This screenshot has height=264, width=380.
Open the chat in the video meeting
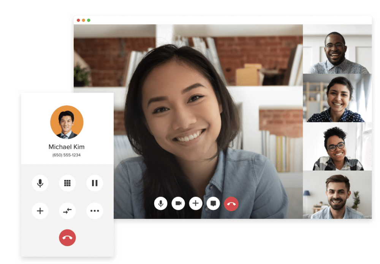coord(213,203)
